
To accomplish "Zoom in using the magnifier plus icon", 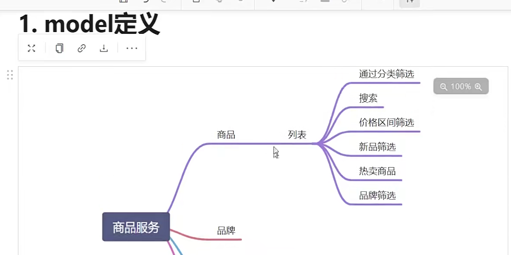I will [478, 87].
